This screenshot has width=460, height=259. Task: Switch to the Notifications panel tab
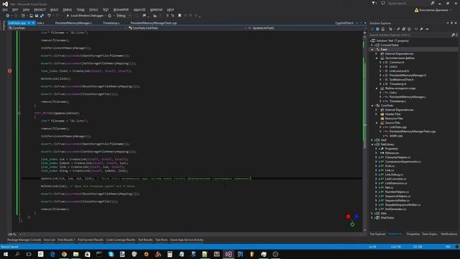[x=448, y=234]
